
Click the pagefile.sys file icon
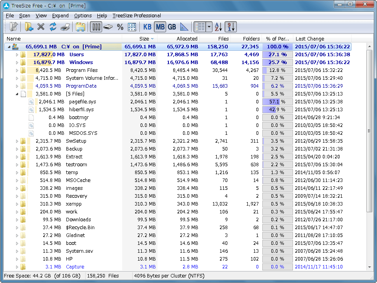[31, 102]
